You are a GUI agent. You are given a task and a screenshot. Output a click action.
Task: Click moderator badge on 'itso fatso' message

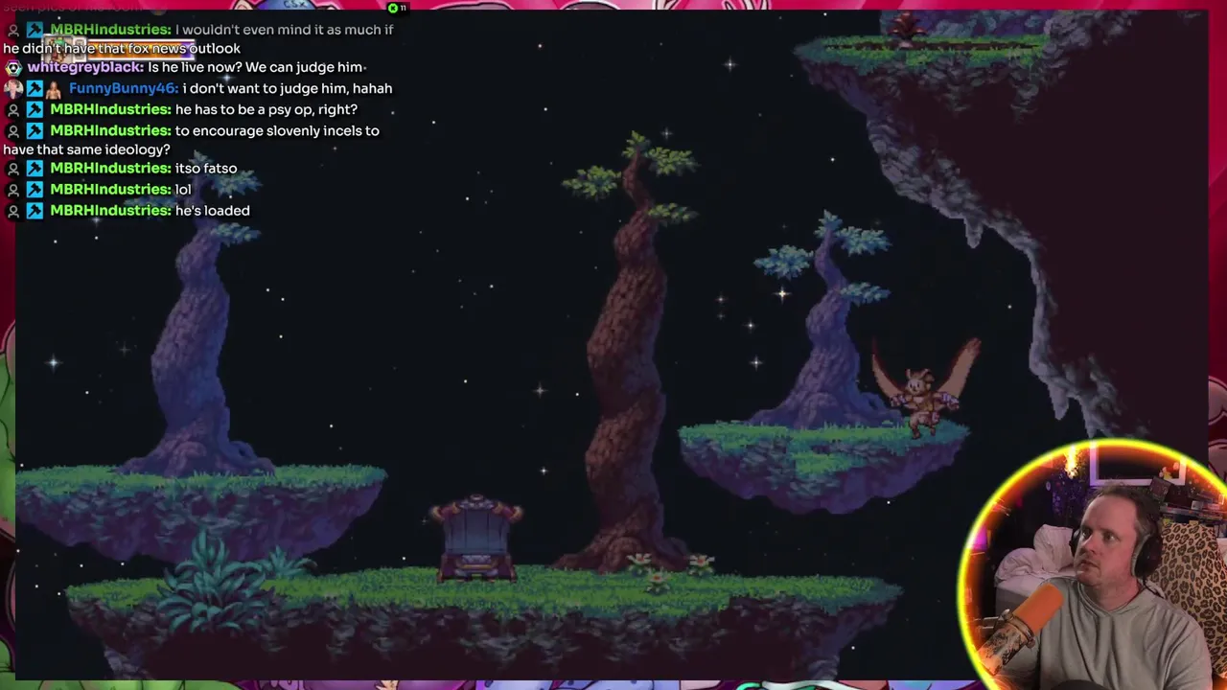(x=35, y=169)
